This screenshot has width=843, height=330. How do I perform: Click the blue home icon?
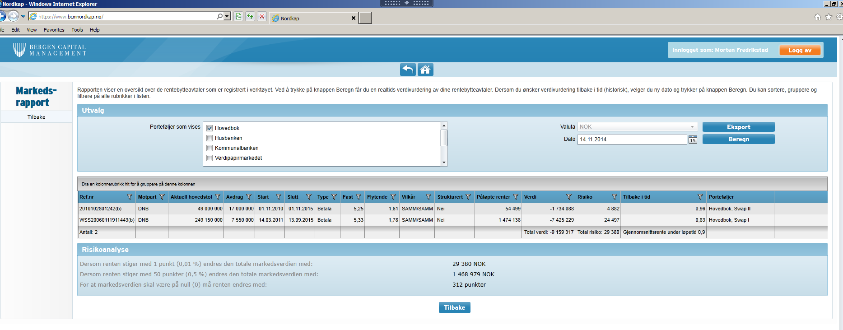(425, 70)
